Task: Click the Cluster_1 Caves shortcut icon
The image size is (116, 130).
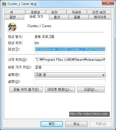Action: pyautogui.click(x=12, y=27)
